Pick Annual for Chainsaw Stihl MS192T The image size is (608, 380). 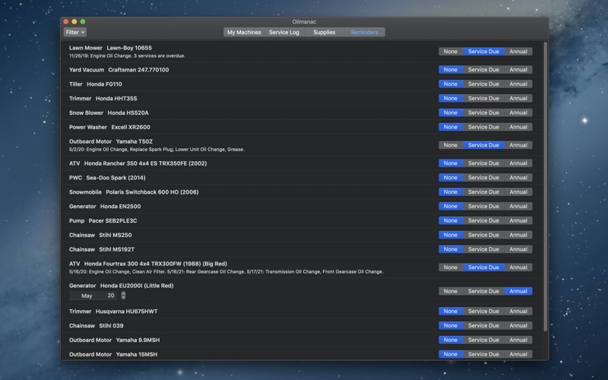click(518, 249)
